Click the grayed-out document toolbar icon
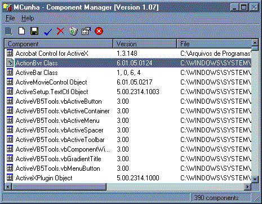 point(8,31)
